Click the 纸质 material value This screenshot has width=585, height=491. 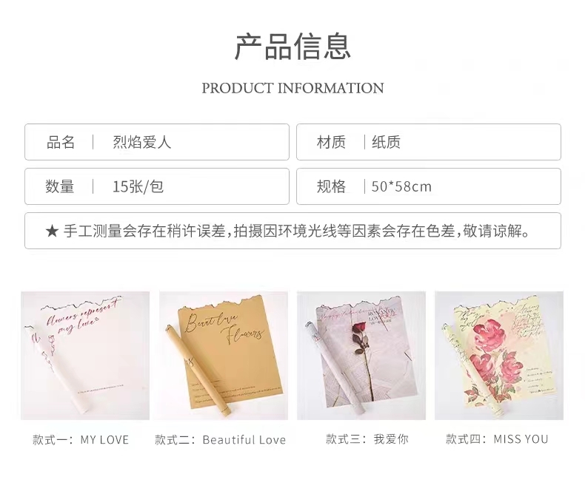tap(386, 142)
